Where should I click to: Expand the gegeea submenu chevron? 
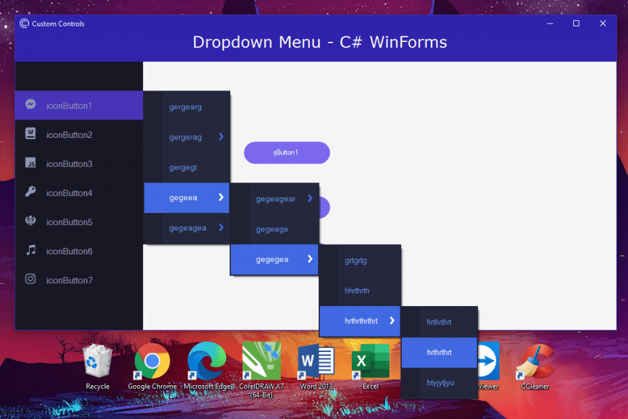point(223,197)
